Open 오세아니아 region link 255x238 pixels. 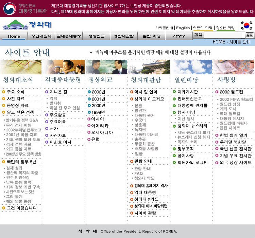tap(102, 132)
